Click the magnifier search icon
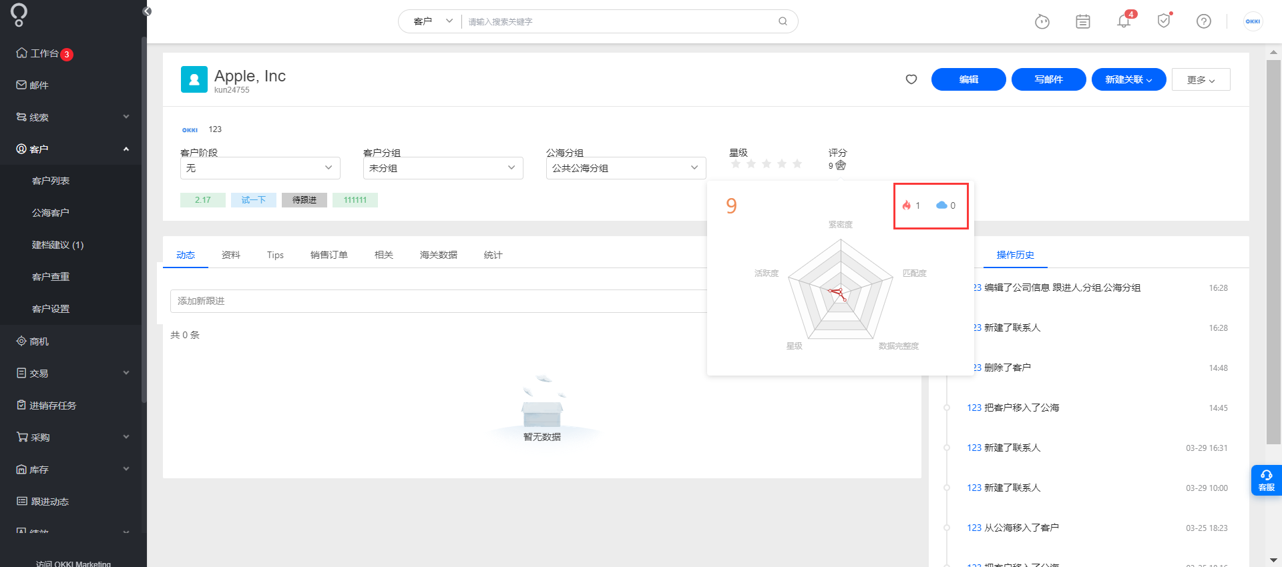The height and width of the screenshot is (567, 1282). [x=783, y=21]
